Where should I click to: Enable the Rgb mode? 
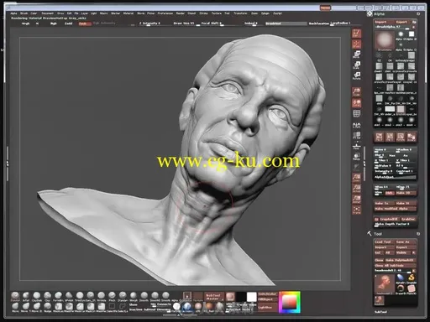pos(54,23)
